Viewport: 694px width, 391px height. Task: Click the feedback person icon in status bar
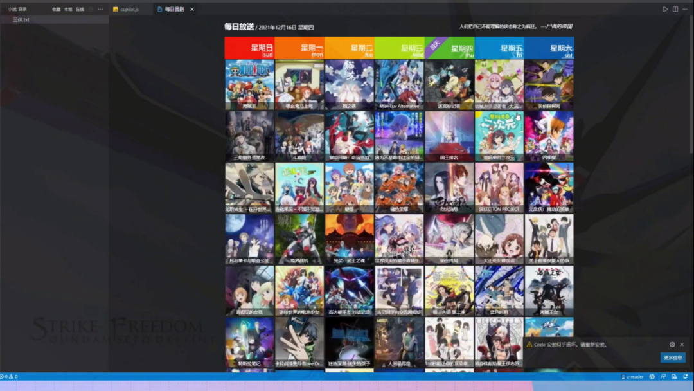click(x=663, y=377)
